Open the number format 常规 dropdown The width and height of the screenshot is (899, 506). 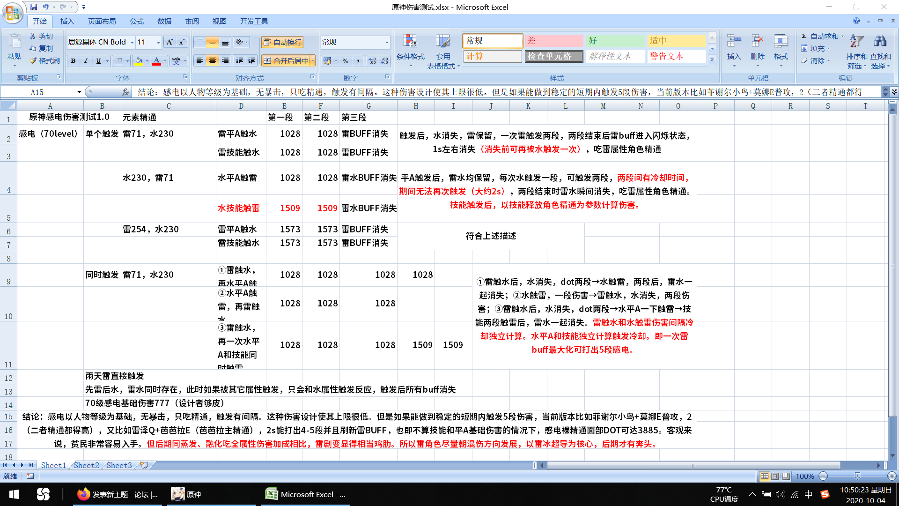[387, 42]
